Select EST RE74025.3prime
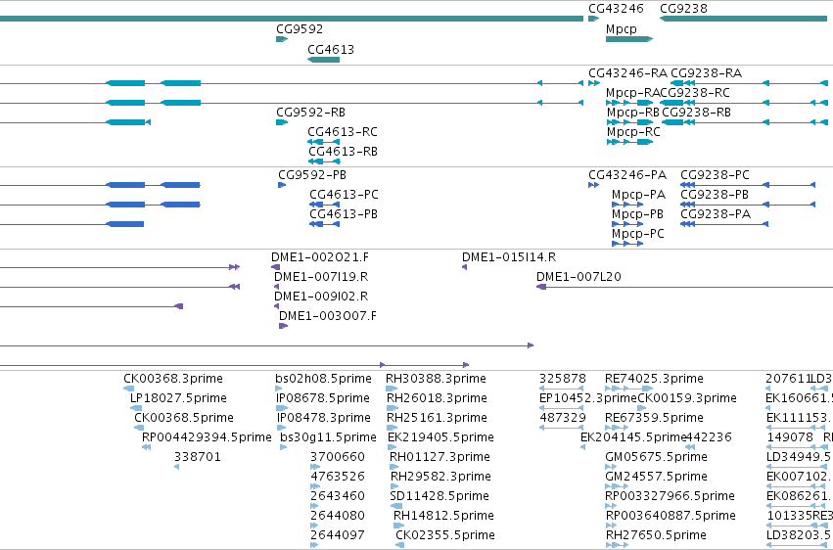The width and height of the screenshot is (833, 550). (654, 379)
